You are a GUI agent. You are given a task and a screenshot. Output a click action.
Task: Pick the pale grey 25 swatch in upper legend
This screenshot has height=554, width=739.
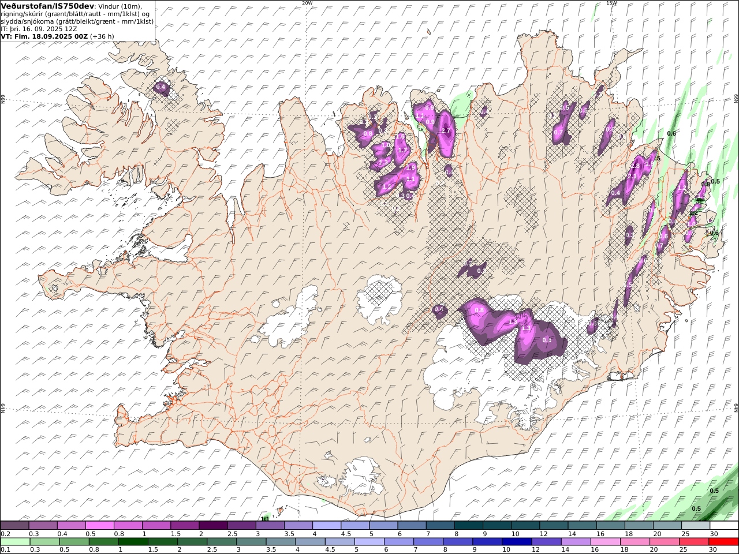[x=695, y=526]
